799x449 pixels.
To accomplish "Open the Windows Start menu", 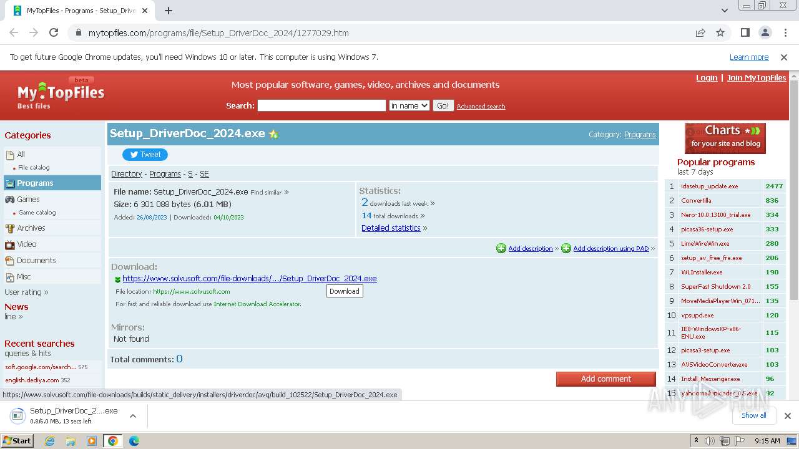I will coord(17,441).
